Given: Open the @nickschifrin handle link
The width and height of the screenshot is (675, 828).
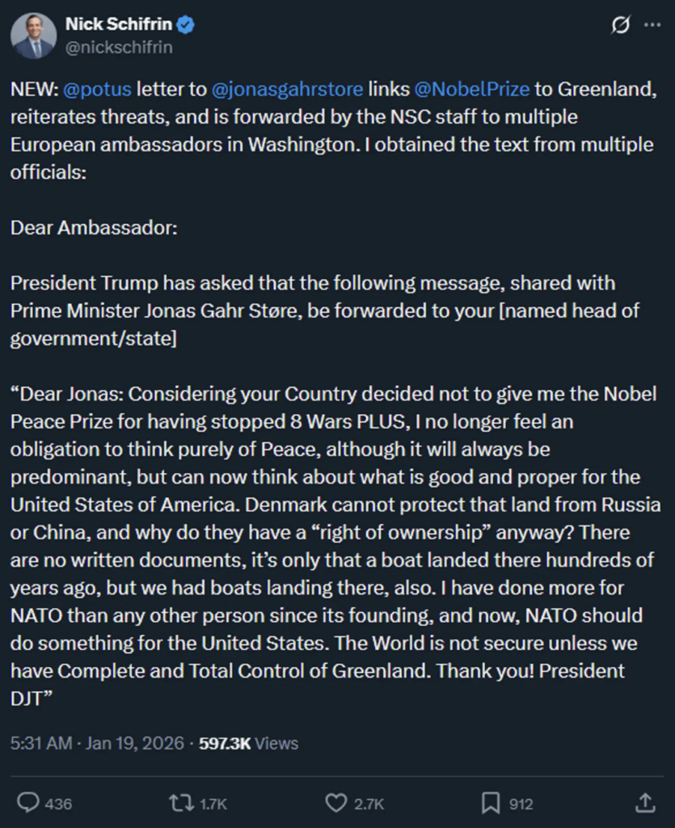Looking at the screenshot, I should [x=119, y=47].
